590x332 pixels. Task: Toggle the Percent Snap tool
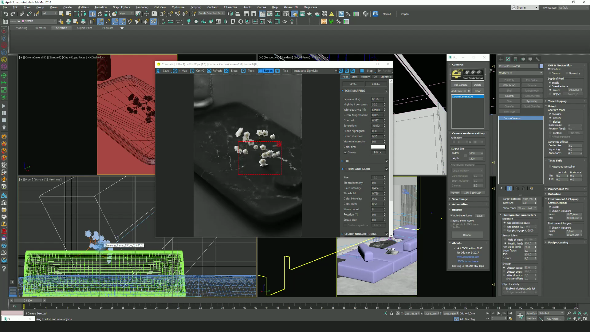177,14
